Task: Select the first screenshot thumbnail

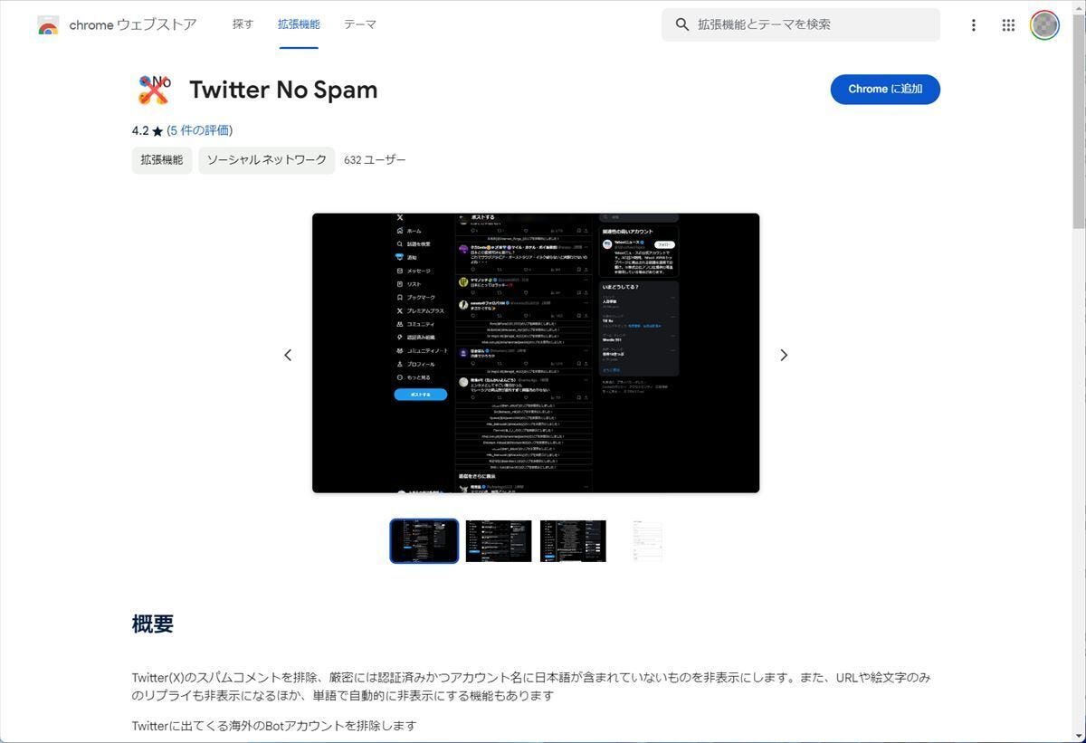Action: point(423,540)
